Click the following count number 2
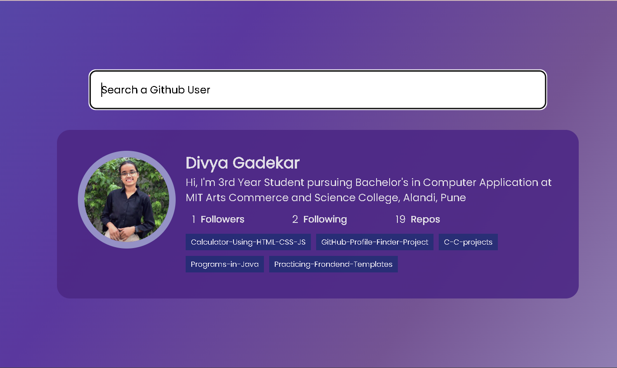Screen dimensions: 617x368 coord(295,219)
